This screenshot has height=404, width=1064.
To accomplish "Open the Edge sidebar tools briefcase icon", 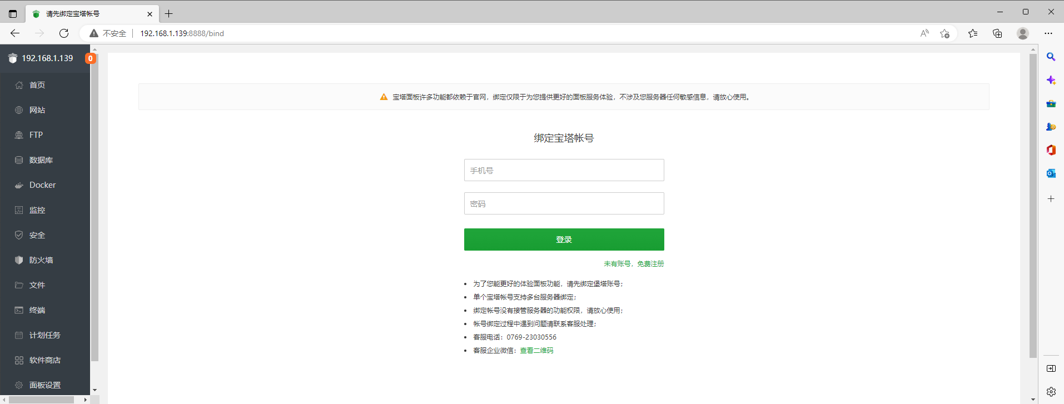I will click(1051, 103).
